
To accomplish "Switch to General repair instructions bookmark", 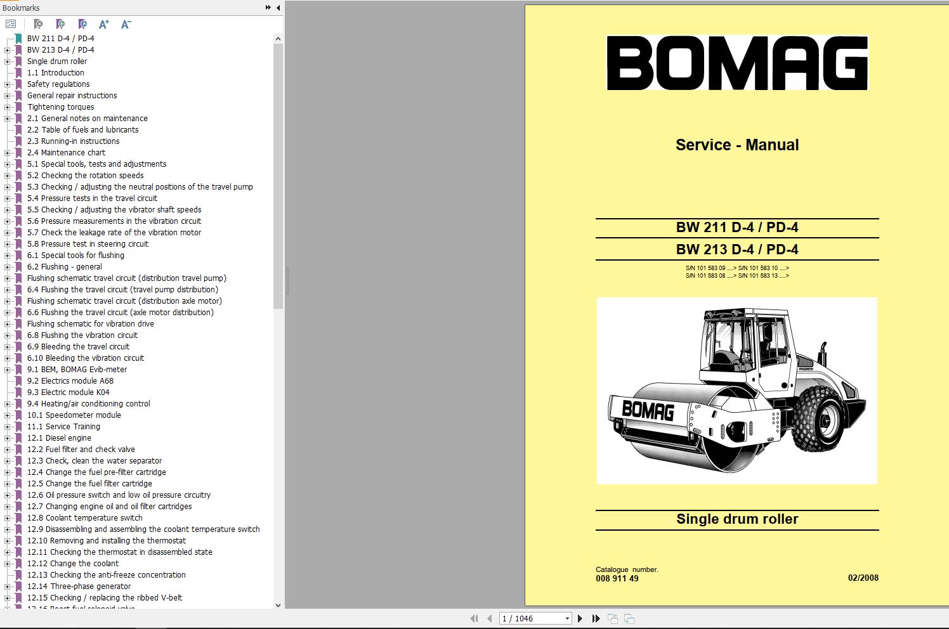I will pyautogui.click(x=72, y=95).
